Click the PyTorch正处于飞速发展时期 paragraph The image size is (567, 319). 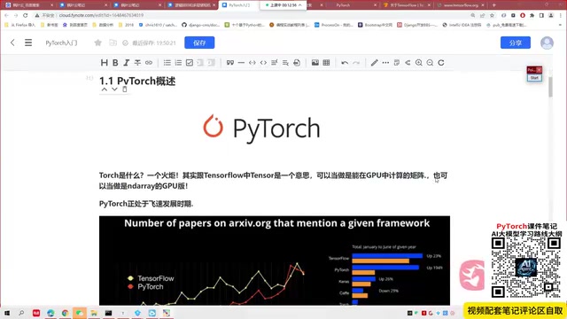(146, 204)
